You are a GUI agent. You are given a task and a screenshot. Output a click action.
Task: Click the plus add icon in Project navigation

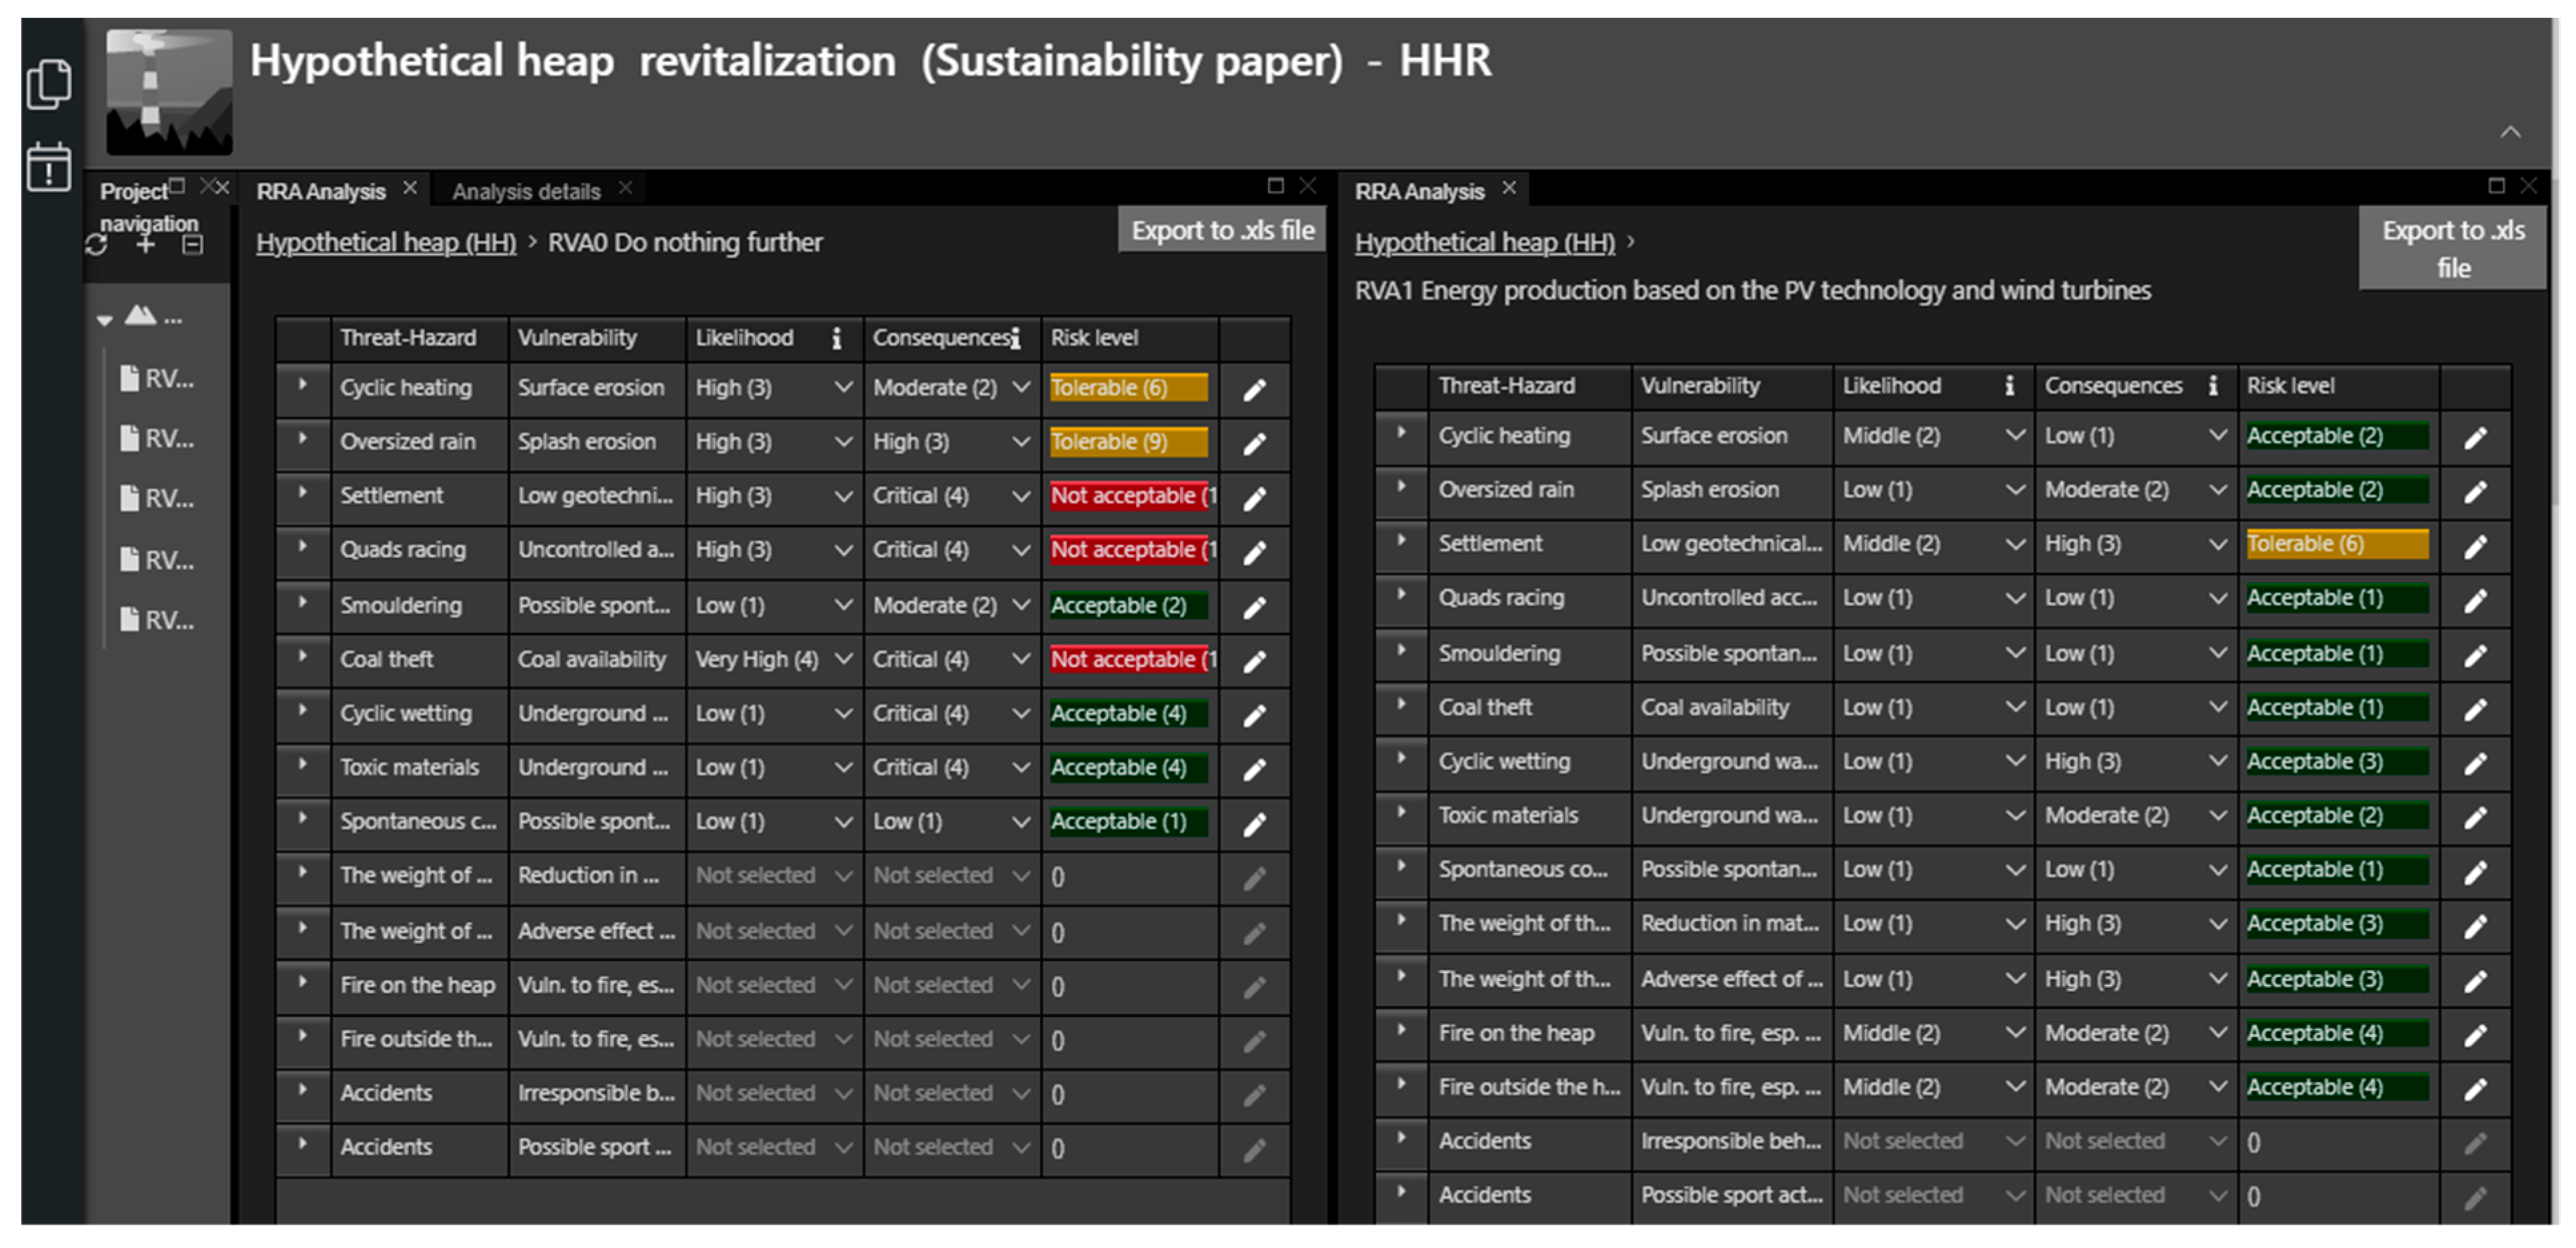[x=146, y=245]
